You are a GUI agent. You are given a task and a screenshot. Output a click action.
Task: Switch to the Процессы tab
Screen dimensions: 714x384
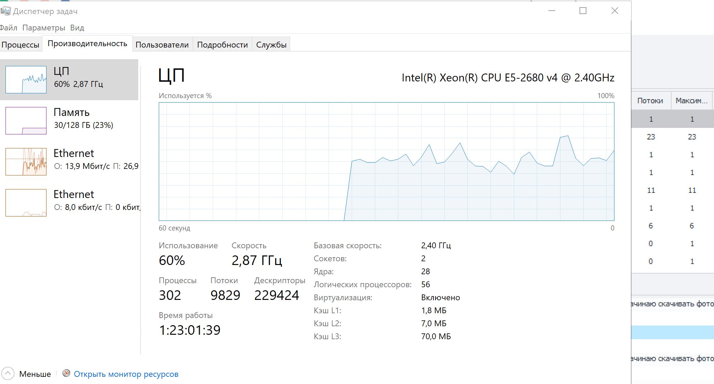(21, 45)
